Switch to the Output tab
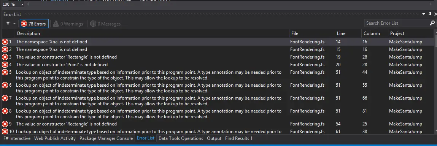 point(214,138)
